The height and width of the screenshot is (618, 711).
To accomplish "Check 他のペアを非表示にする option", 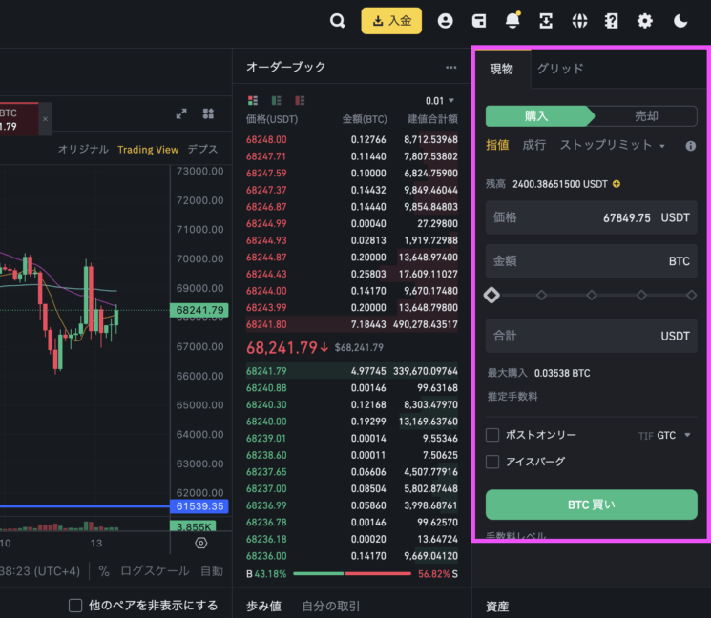I will (75, 606).
